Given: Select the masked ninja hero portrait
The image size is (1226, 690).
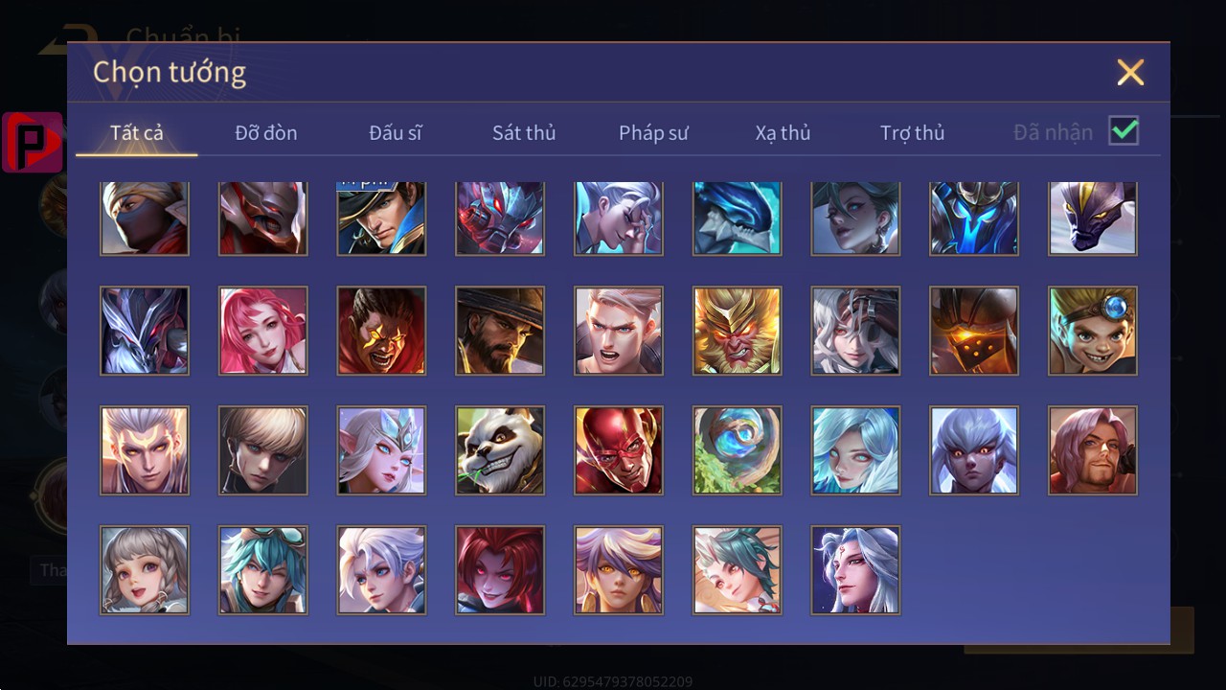Looking at the screenshot, I should click(x=145, y=218).
